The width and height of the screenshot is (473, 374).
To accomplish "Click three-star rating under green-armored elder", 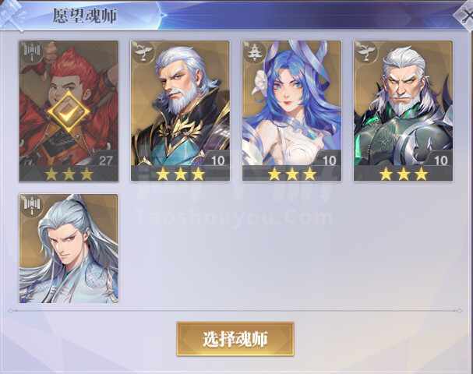I will (404, 174).
